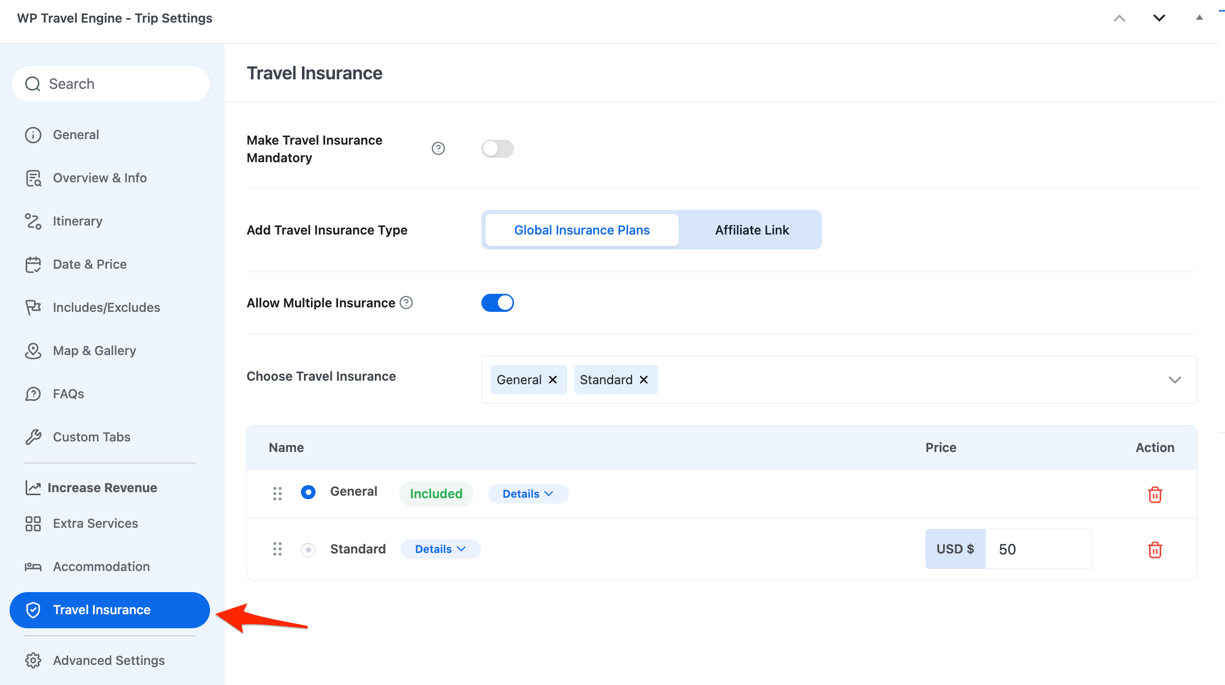Click drag handle of the General row
The height and width of the screenshot is (685, 1225).
[x=277, y=494]
